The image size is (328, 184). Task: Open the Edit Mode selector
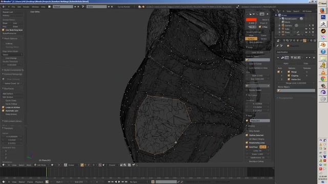[x=41, y=165]
